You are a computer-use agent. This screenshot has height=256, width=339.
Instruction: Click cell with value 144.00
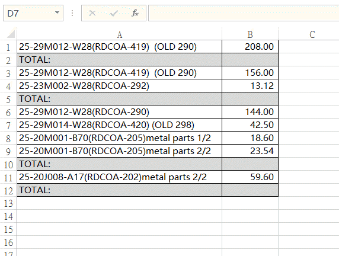(x=250, y=112)
